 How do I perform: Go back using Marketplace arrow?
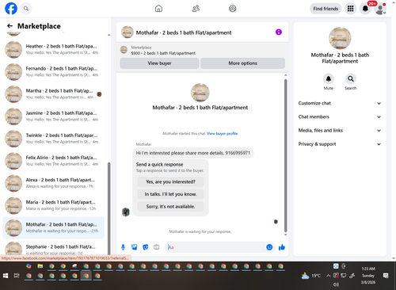(x=10, y=26)
